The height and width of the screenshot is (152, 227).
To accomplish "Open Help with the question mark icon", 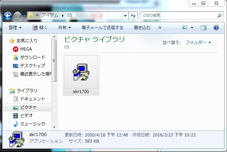I will [216, 28].
